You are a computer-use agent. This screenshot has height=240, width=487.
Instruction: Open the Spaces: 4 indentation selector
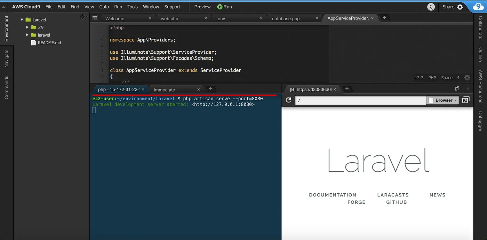tap(450, 78)
